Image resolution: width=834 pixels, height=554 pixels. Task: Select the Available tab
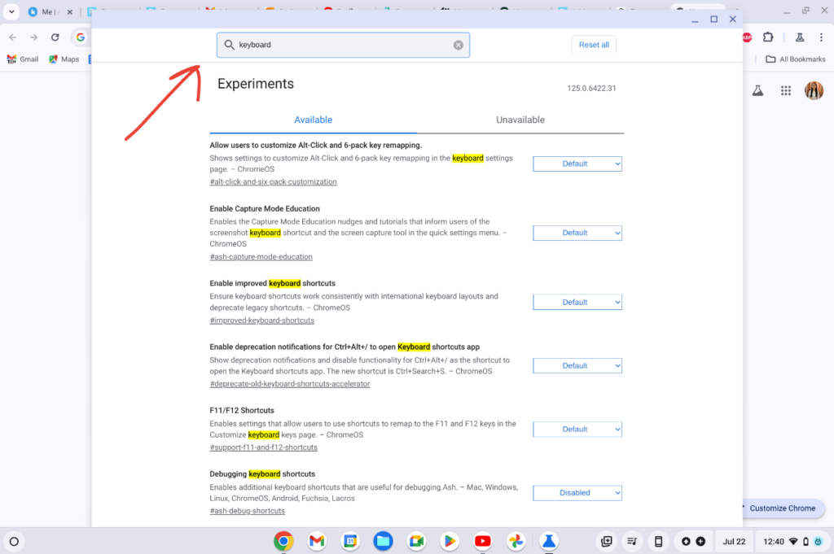[314, 120]
